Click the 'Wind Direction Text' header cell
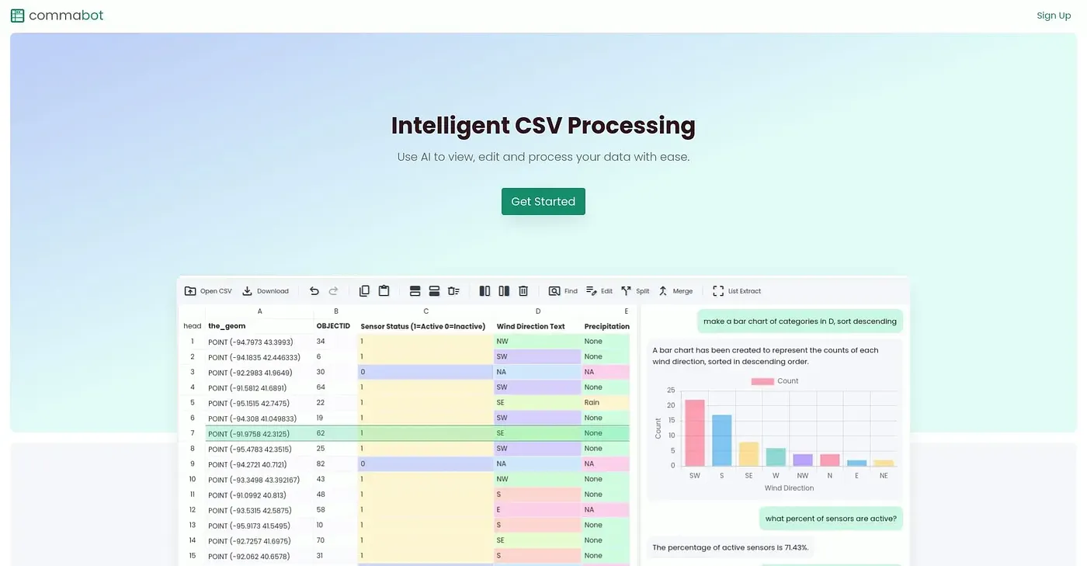 click(538, 326)
